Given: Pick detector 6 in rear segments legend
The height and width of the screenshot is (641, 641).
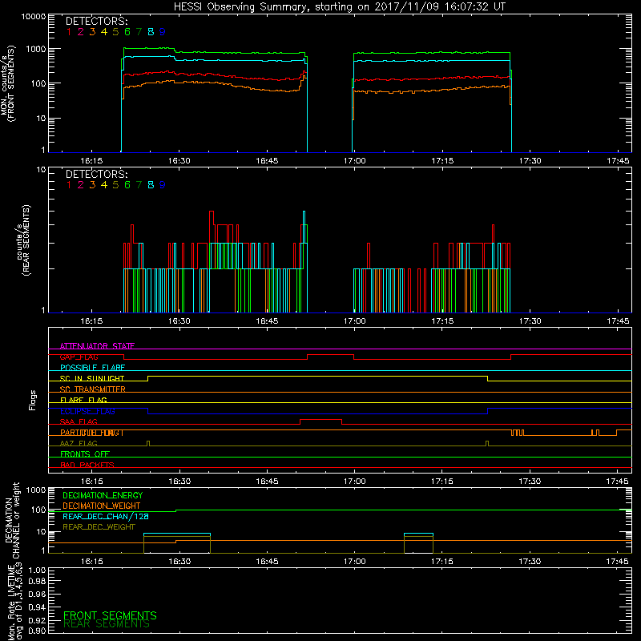Looking at the screenshot, I should click(x=127, y=185).
